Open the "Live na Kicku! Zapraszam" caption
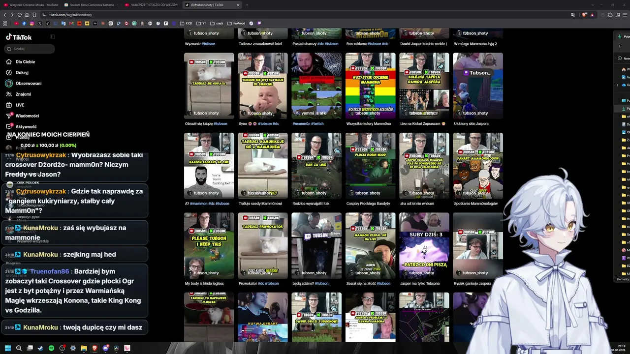The height and width of the screenshot is (354, 630). click(x=423, y=124)
